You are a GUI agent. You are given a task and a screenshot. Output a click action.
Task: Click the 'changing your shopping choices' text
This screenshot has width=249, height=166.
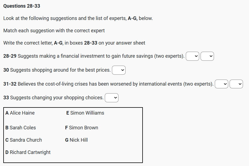coord(53,98)
